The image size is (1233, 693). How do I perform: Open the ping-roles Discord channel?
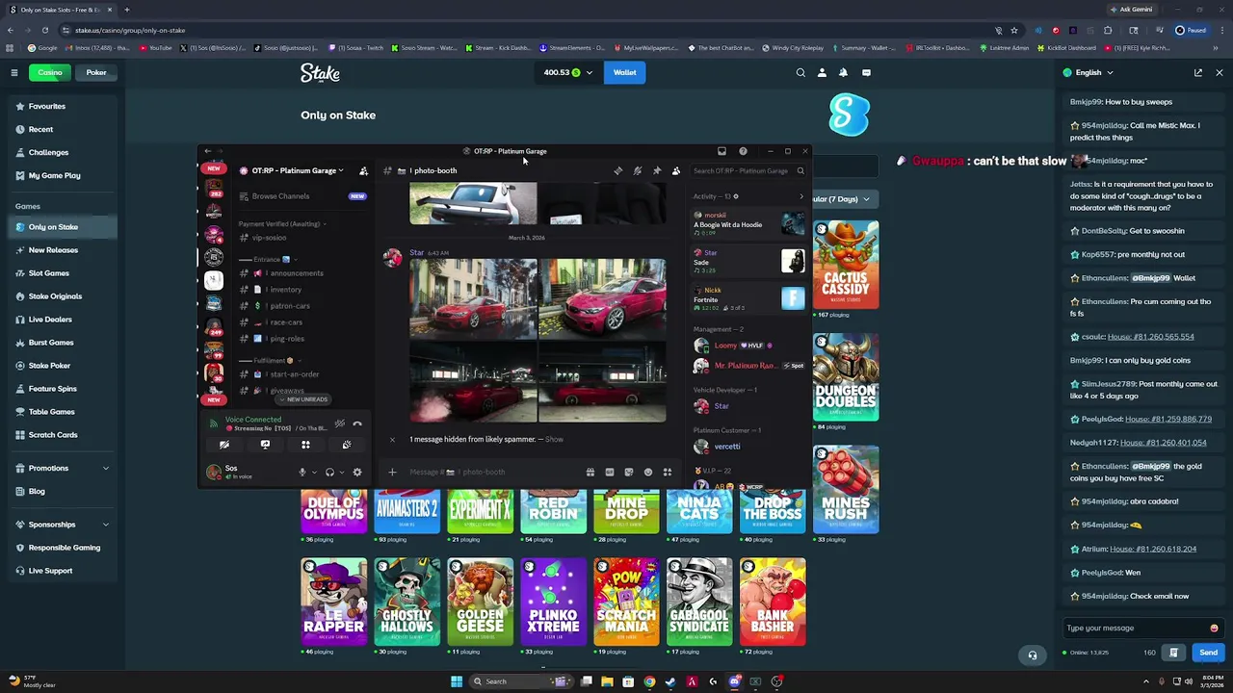click(289, 339)
